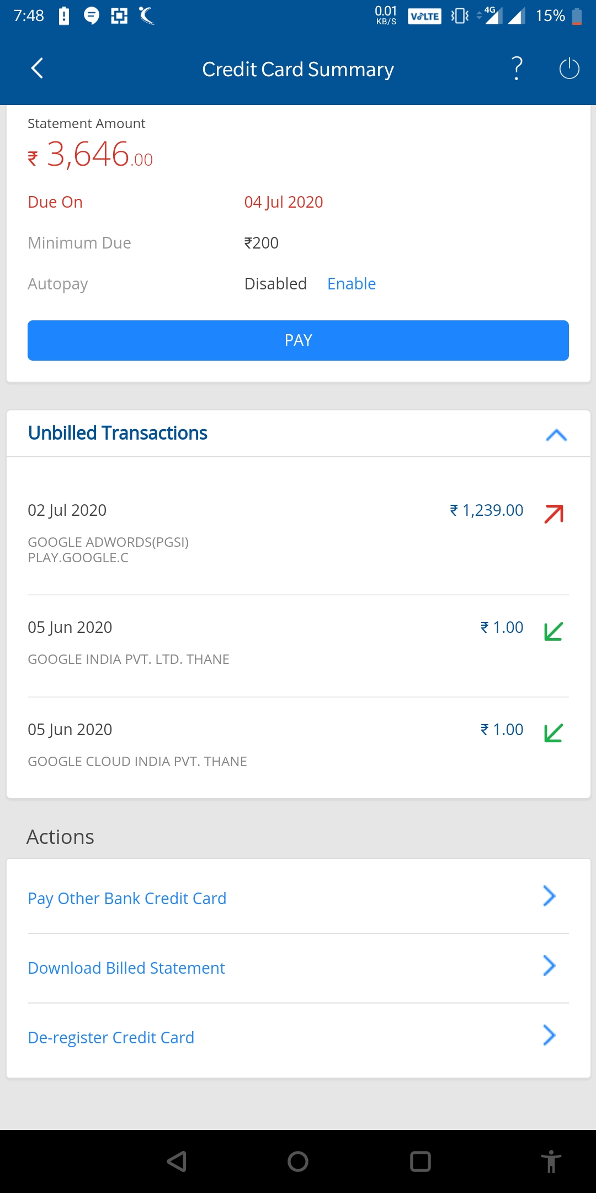Open help via question mark icon
596x1193 pixels.
(x=517, y=68)
